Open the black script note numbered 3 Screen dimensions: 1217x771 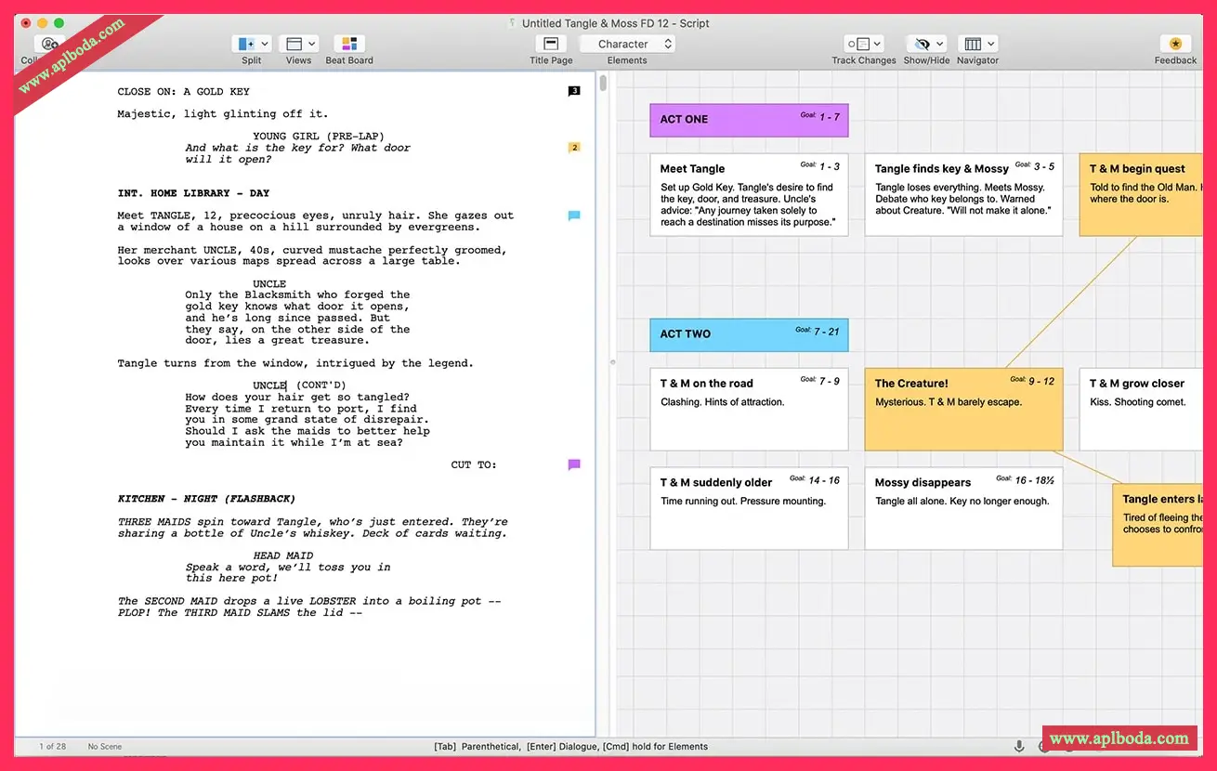574,91
